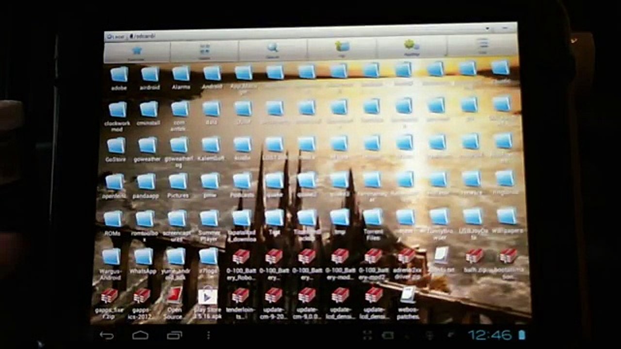Open the screencaptures folder
This screenshot has height=349, width=621.
177,225
